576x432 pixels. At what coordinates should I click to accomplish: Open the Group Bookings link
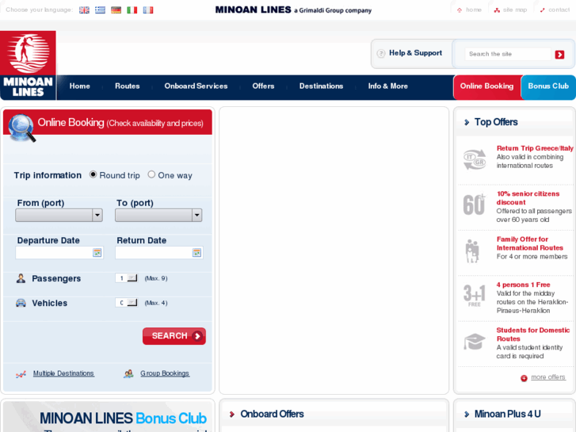pyautogui.click(x=165, y=373)
